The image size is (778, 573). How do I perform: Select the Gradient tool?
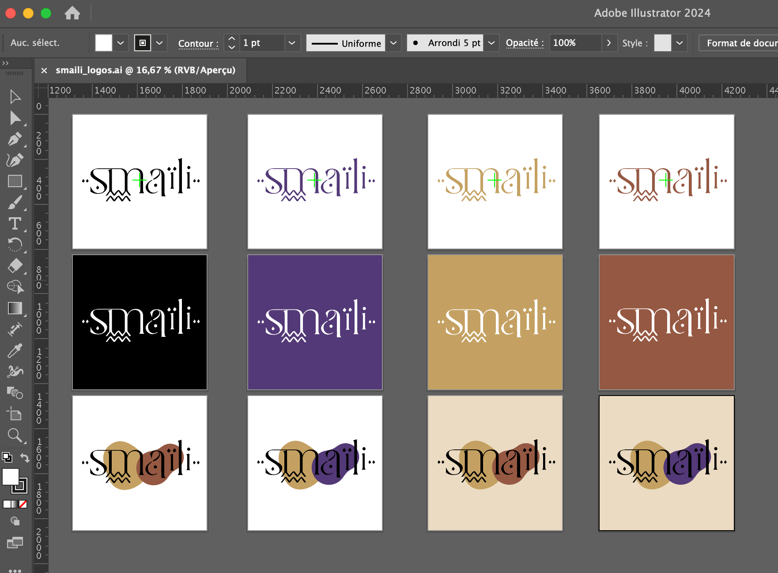[15, 308]
